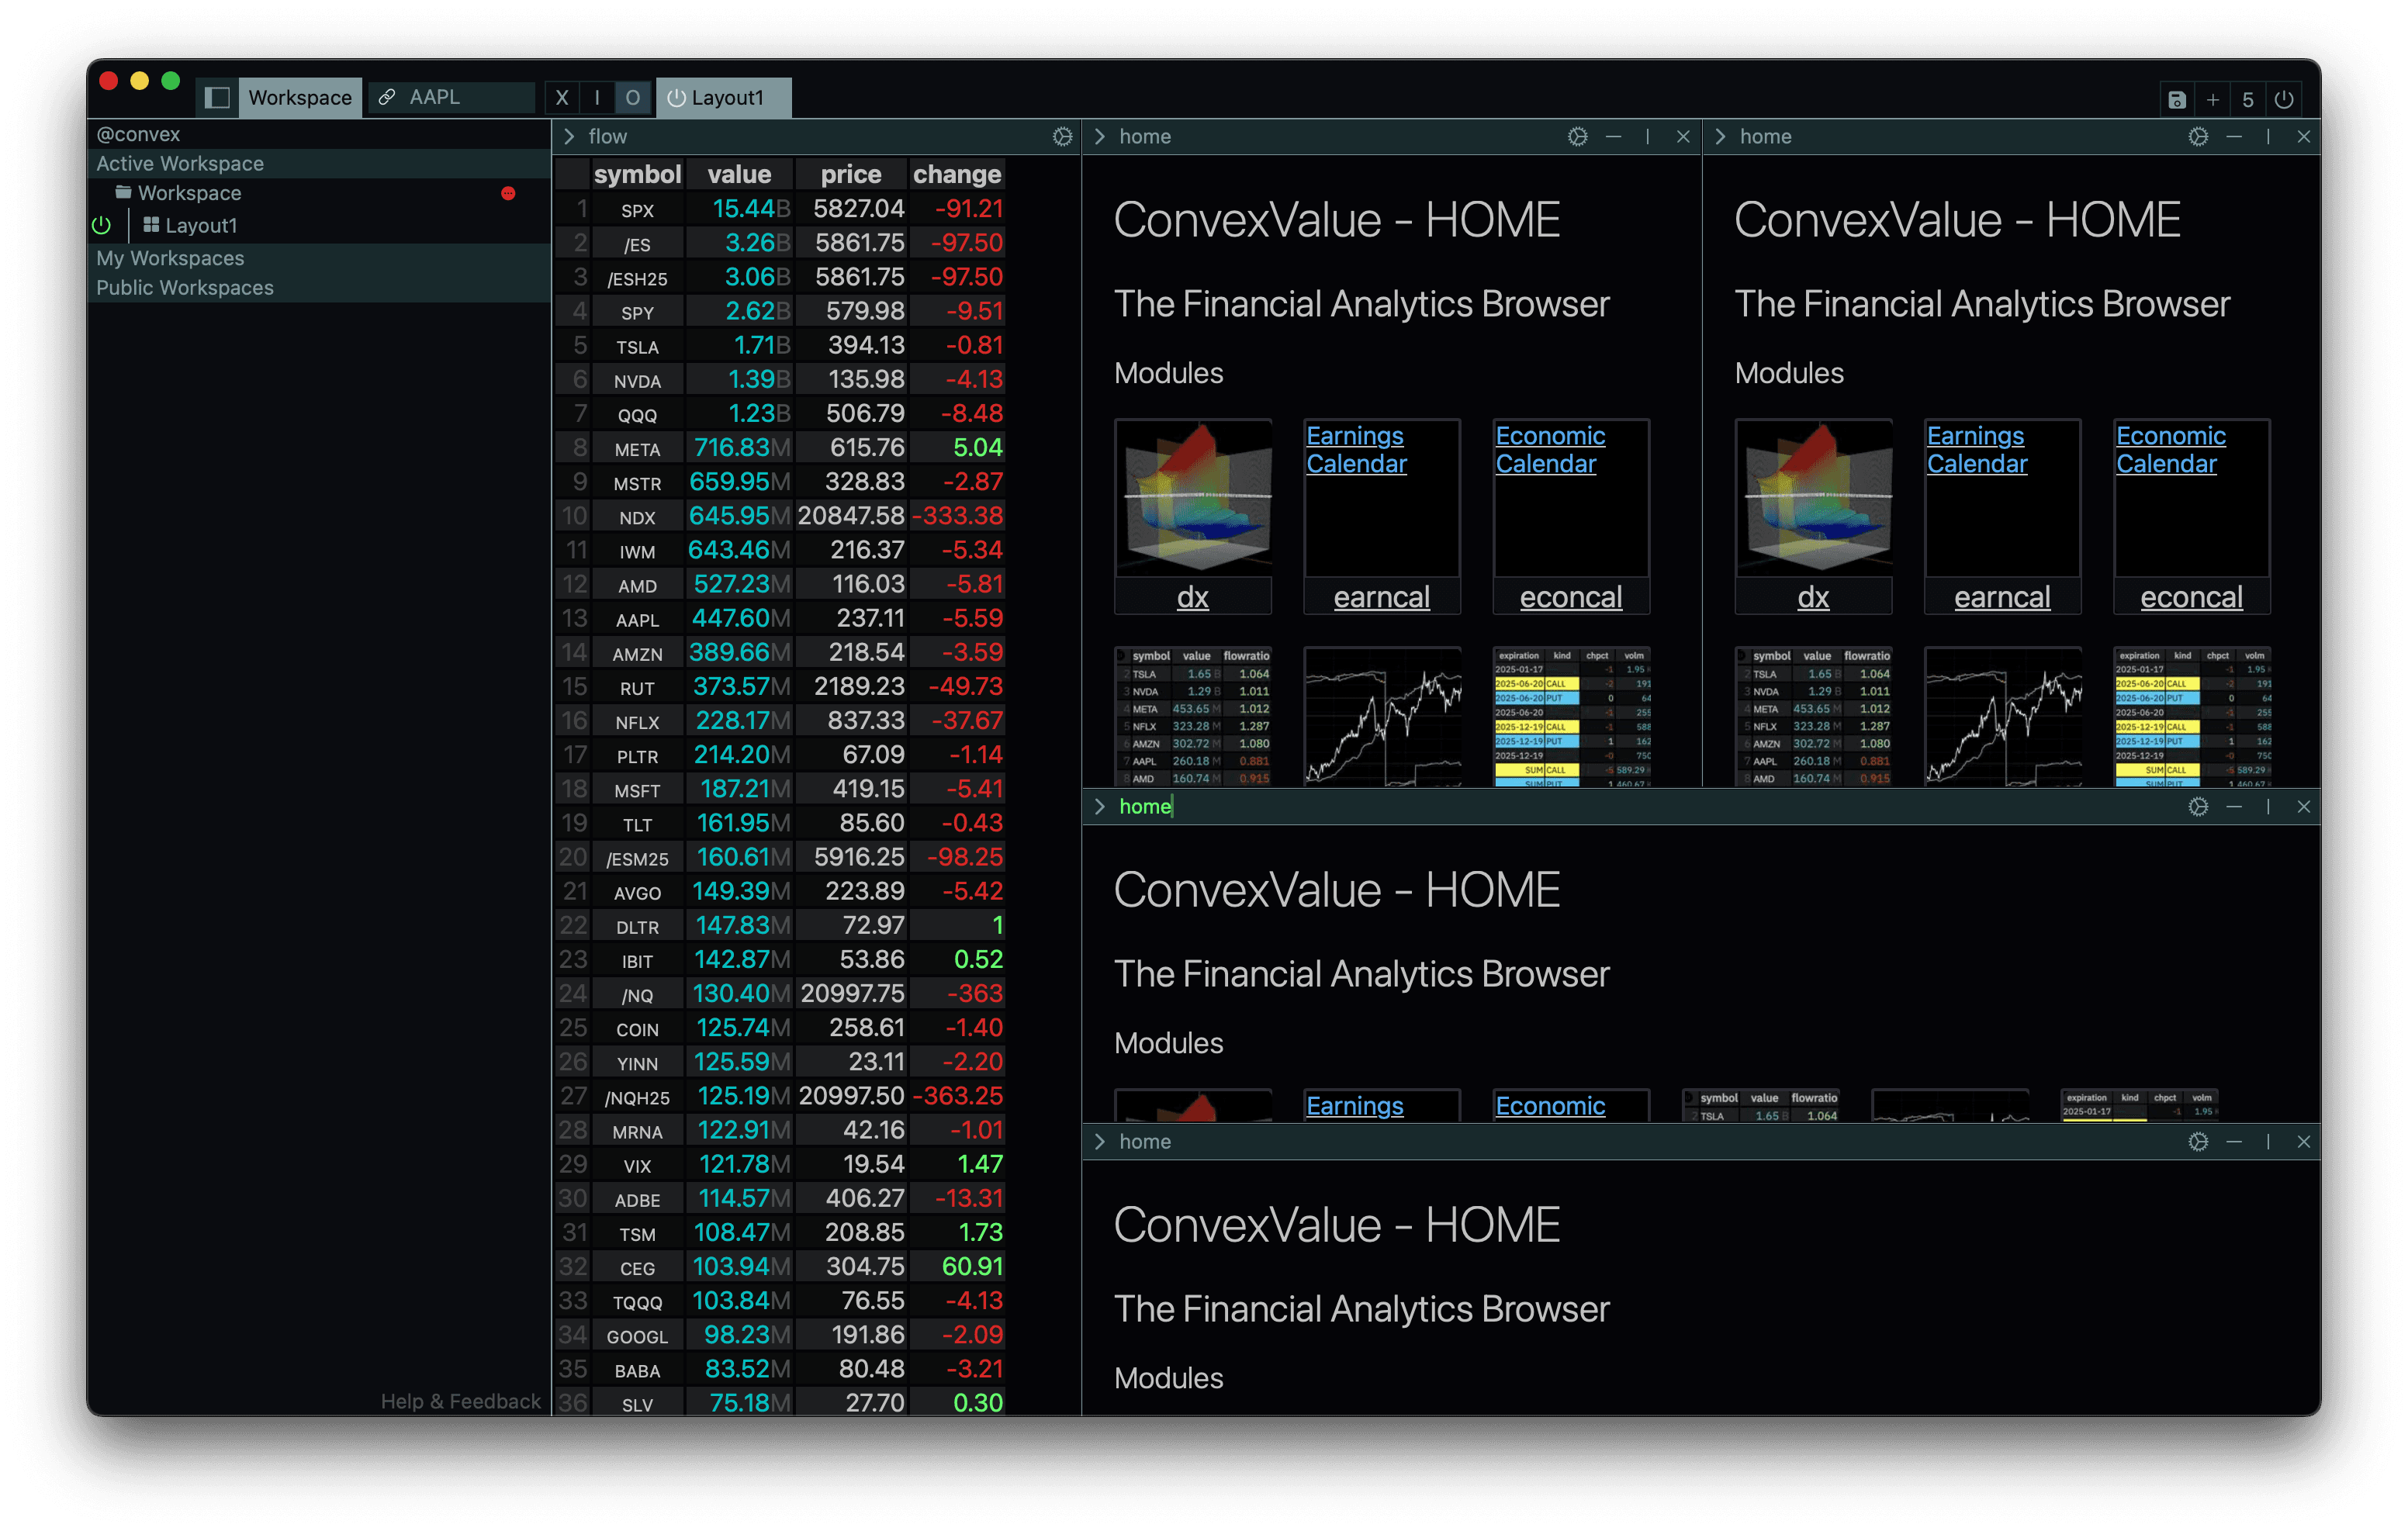Open settings gear of the rightmost top home pane
Viewport: 2408px width, 1531px height.
click(2198, 136)
